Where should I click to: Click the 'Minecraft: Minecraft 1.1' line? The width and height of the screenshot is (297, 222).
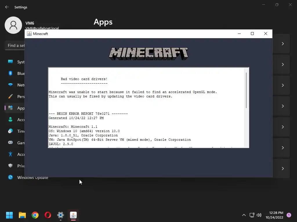(73, 127)
